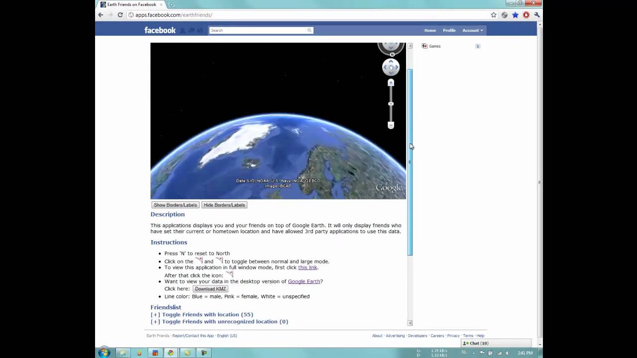The height and width of the screenshot is (358, 637).
Task: Click the search magnifier icon
Action: pyautogui.click(x=309, y=30)
